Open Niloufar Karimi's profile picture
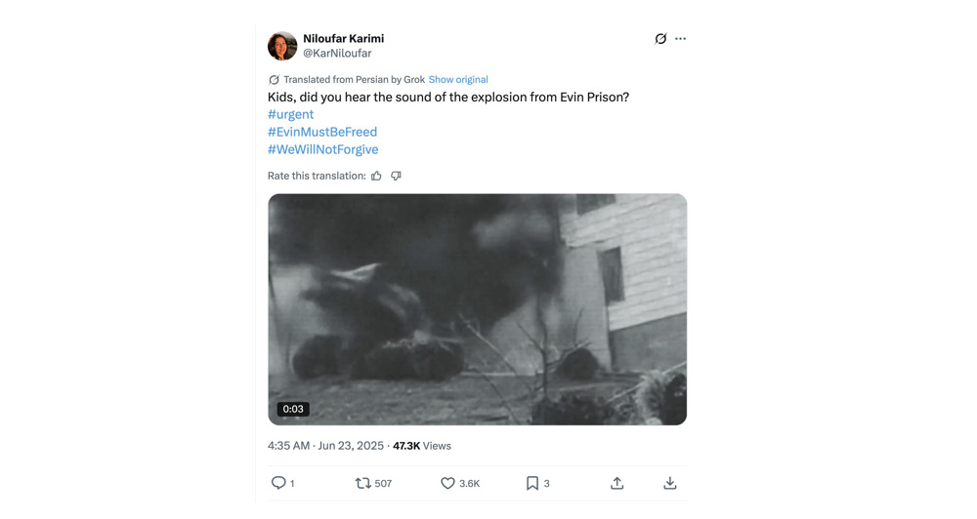977x519 pixels. click(x=282, y=46)
